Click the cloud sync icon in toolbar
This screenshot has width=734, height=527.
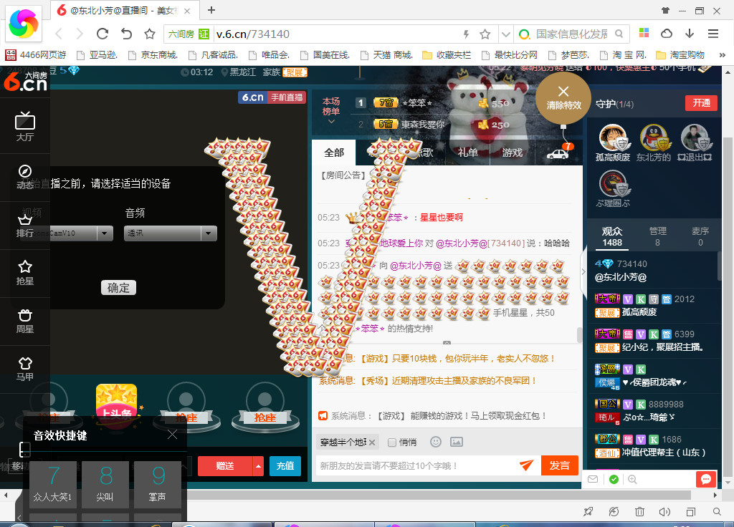[666, 34]
